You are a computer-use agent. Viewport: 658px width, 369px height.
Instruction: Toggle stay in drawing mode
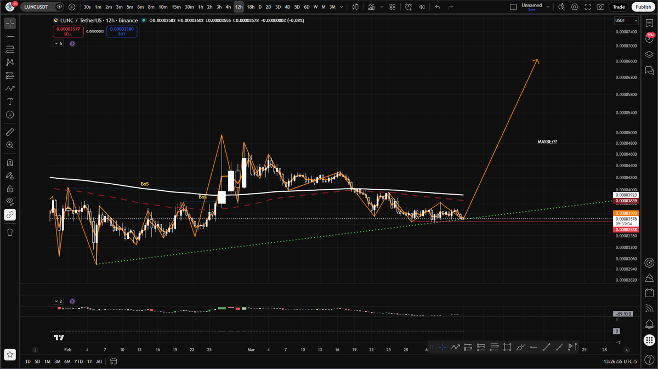pyautogui.click(x=10, y=175)
